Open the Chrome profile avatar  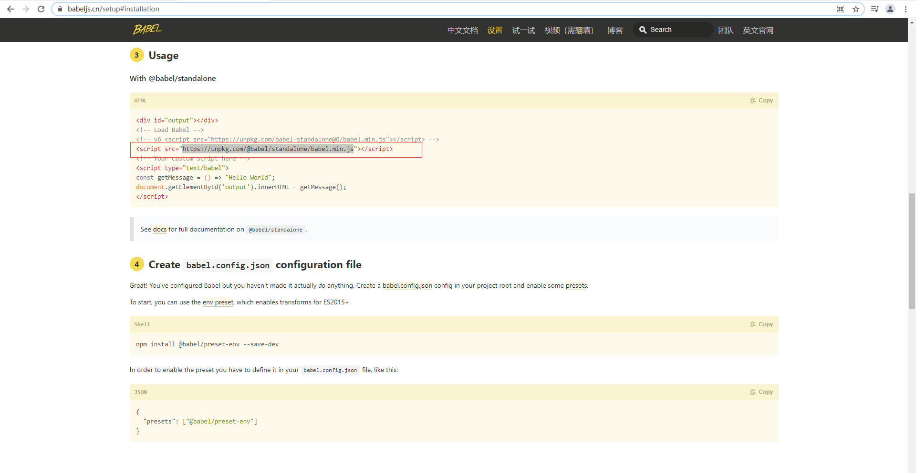890,9
